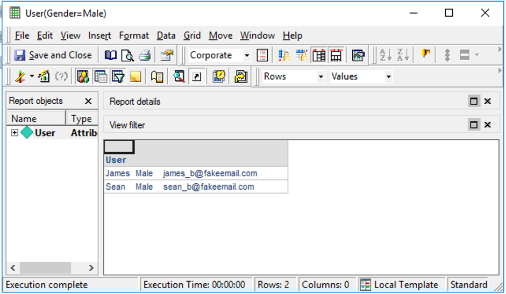Click the sort descending Z-A icon
Screen dimensions: 506x294
pos(403,55)
